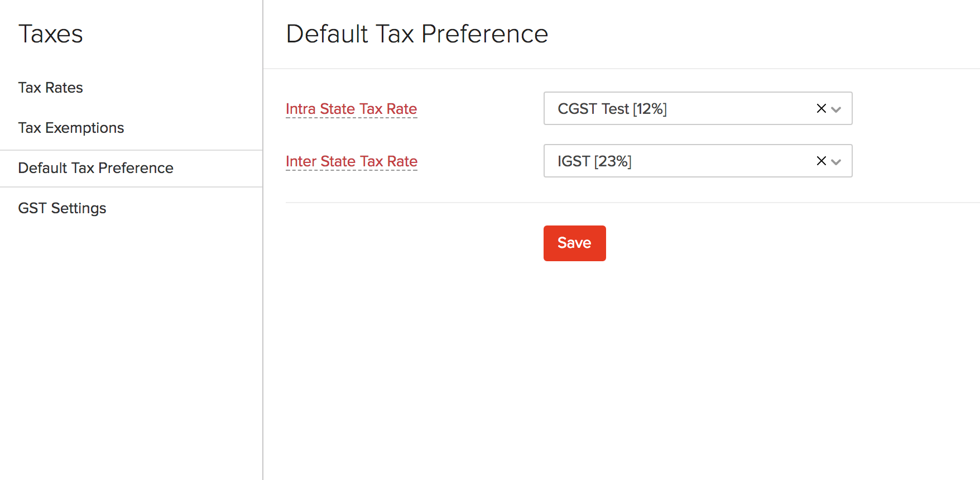Click the vertical divider beside the sidebar
The height and width of the screenshot is (480, 980).
(x=263, y=335)
